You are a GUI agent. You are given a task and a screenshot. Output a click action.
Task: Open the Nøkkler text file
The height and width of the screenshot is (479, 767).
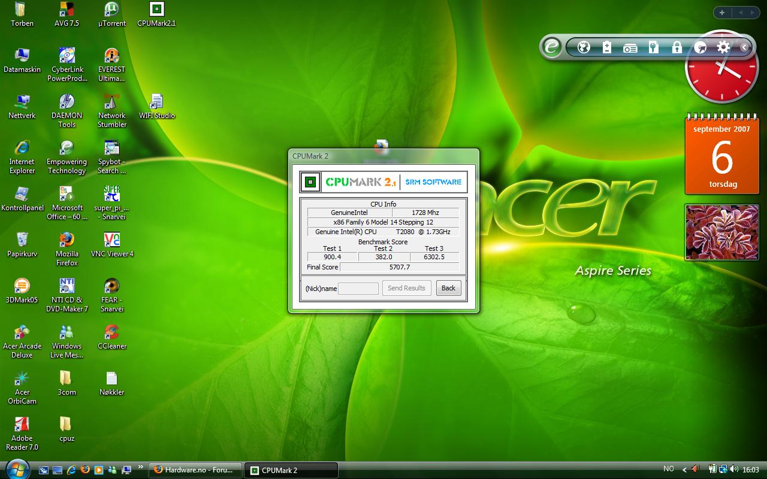point(111,383)
